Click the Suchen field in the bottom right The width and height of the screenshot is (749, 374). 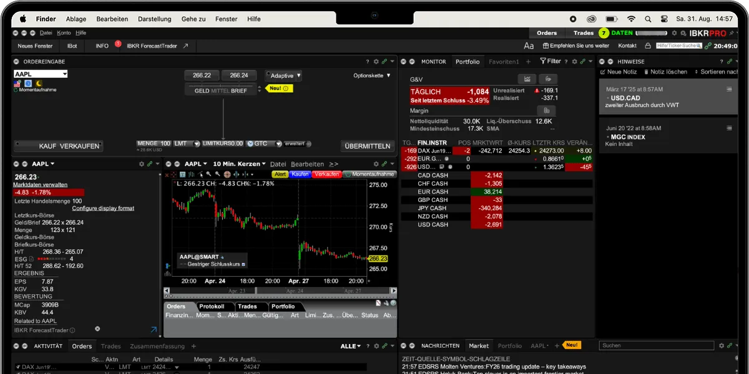coord(657,345)
